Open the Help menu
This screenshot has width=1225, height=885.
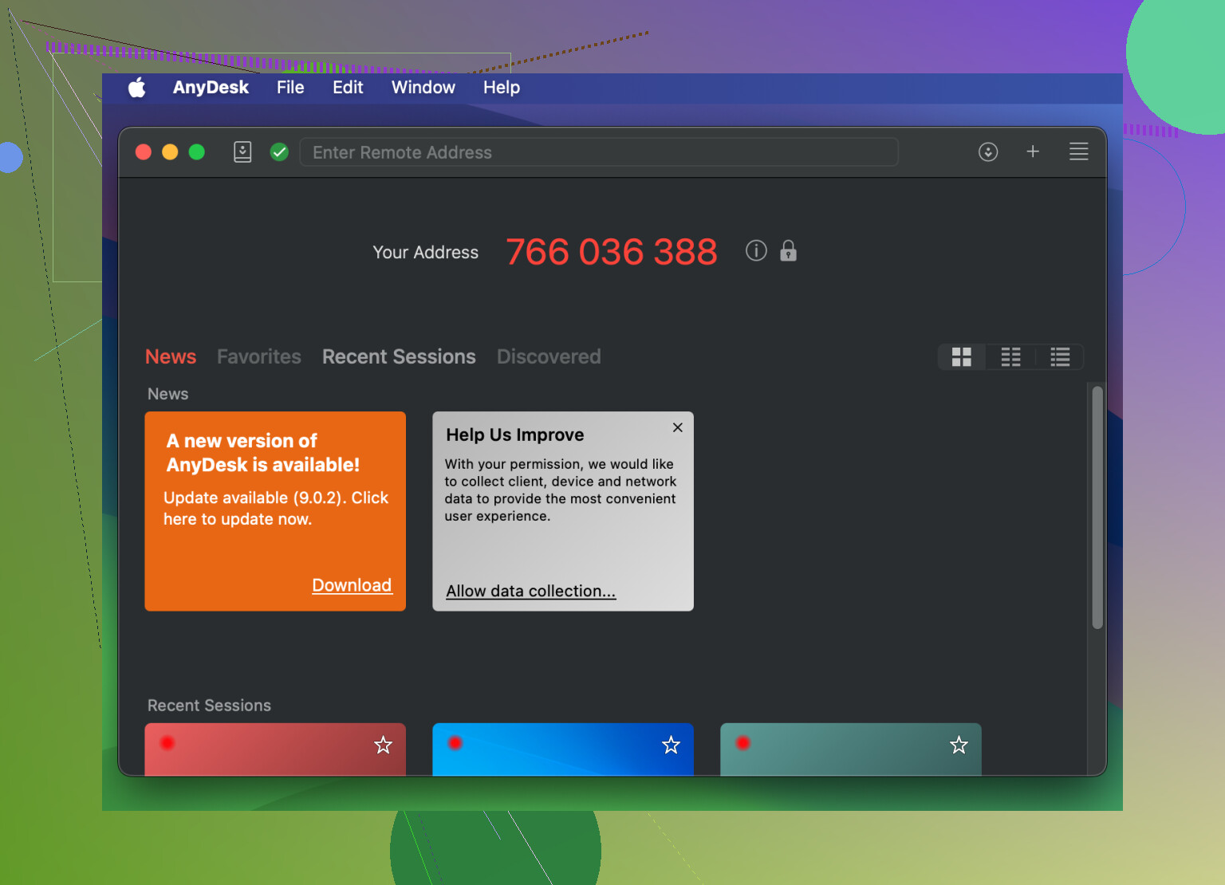pyautogui.click(x=502, y=88)
